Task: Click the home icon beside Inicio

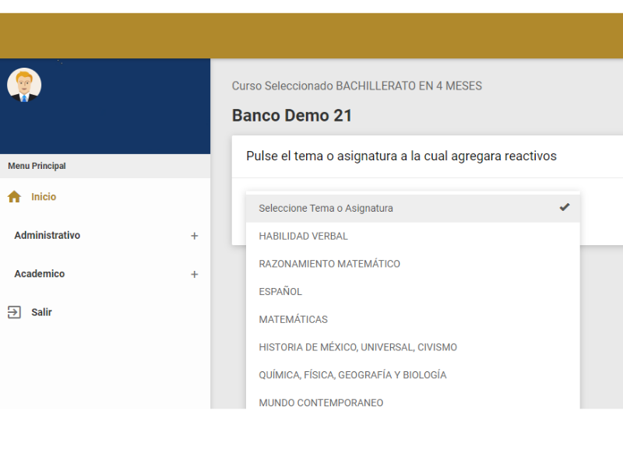Action: tap(14, 197)
